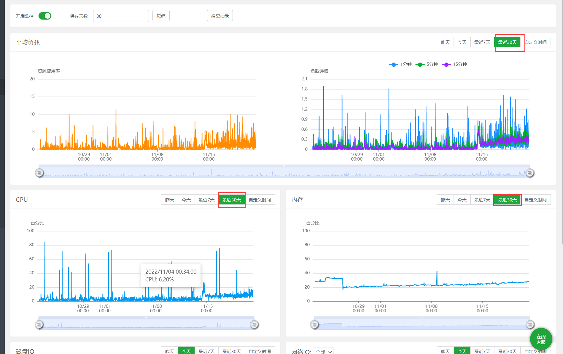Screen dimensions: 563x354
Task: Open 自定义时间 in 平均负载 panel
Action: pos(536,42)
